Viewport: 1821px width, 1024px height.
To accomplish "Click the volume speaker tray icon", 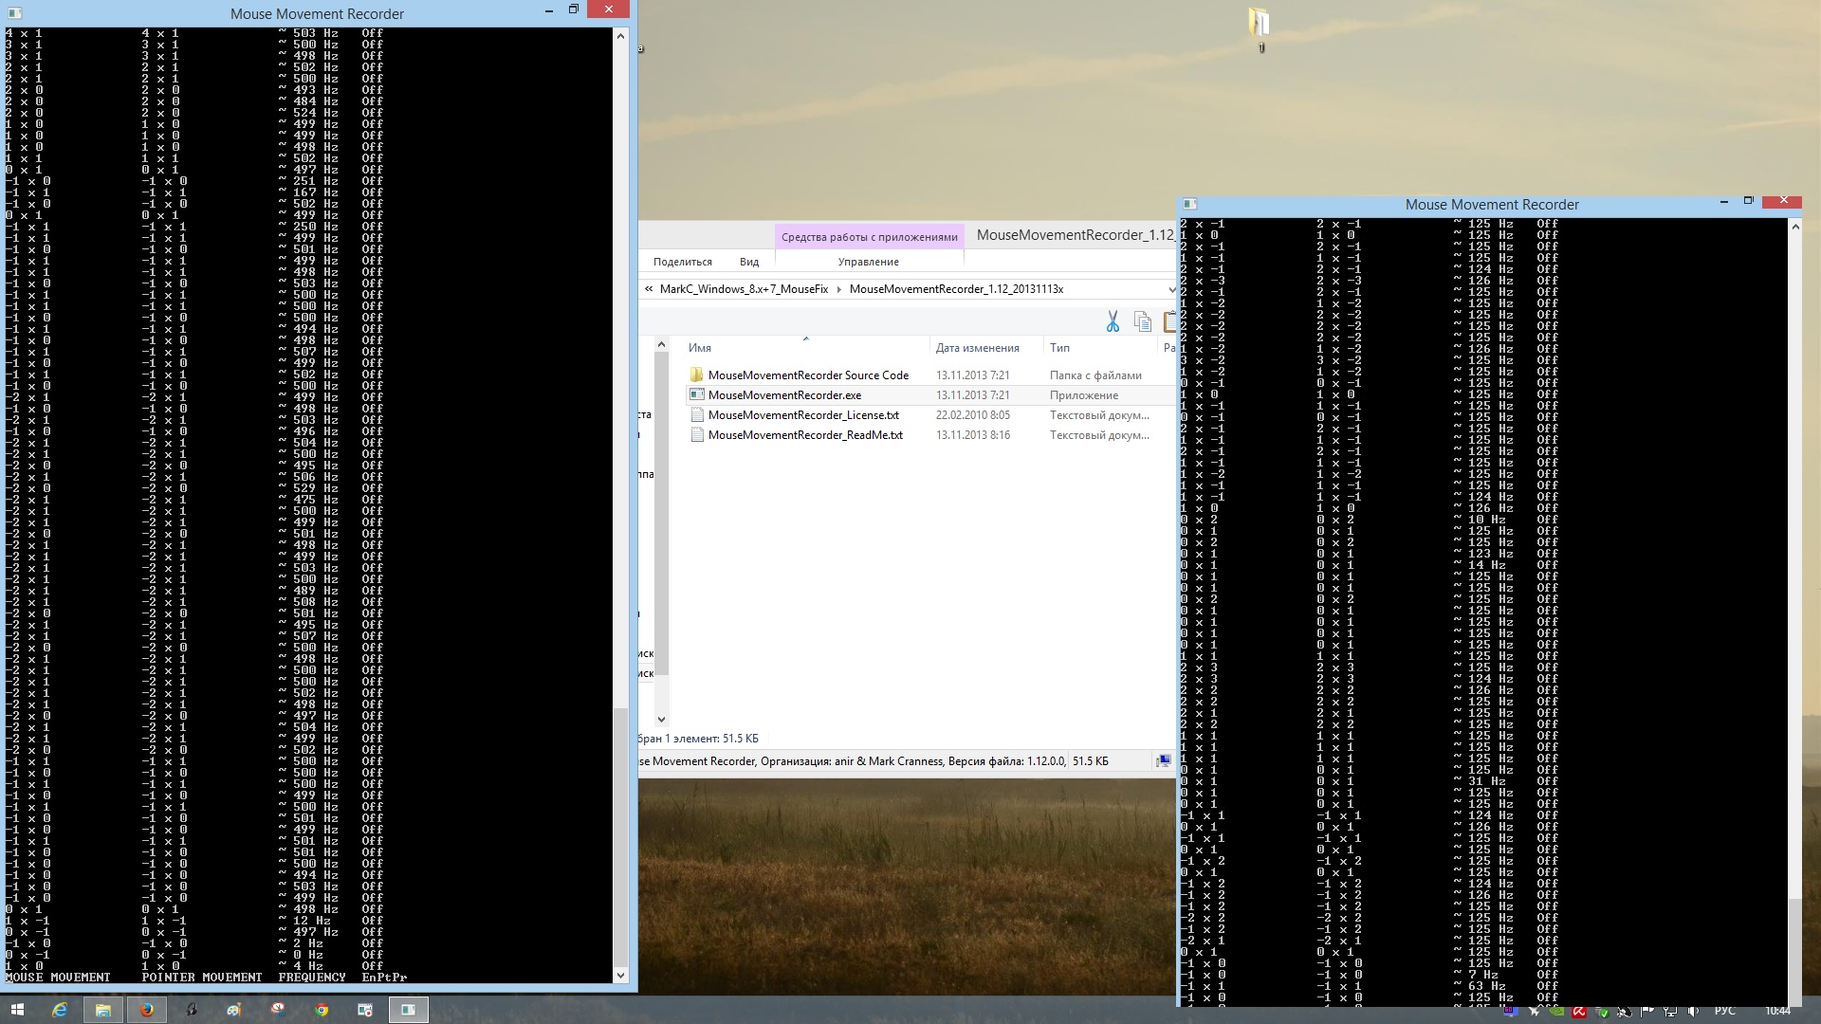I will coord(1692,1012).
